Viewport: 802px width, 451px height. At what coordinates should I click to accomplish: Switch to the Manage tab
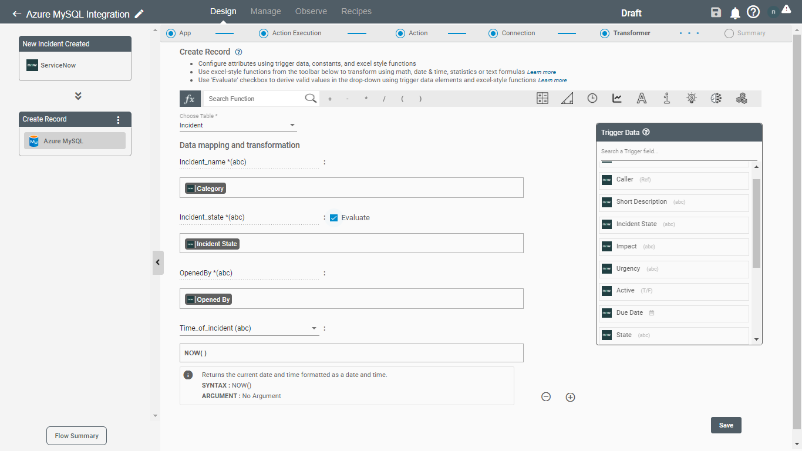[265, 11]
